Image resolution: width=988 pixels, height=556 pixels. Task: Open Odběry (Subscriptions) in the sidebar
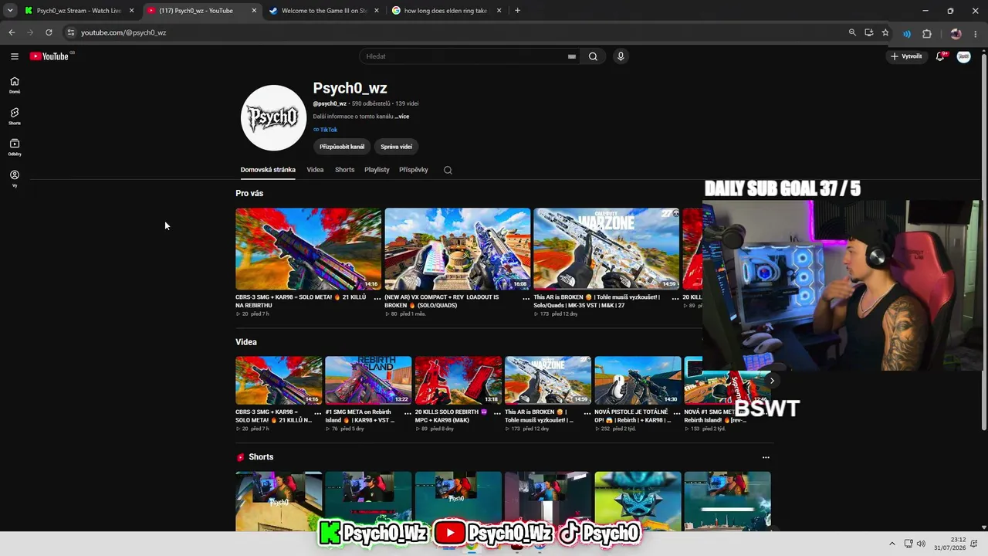[15, 147]
